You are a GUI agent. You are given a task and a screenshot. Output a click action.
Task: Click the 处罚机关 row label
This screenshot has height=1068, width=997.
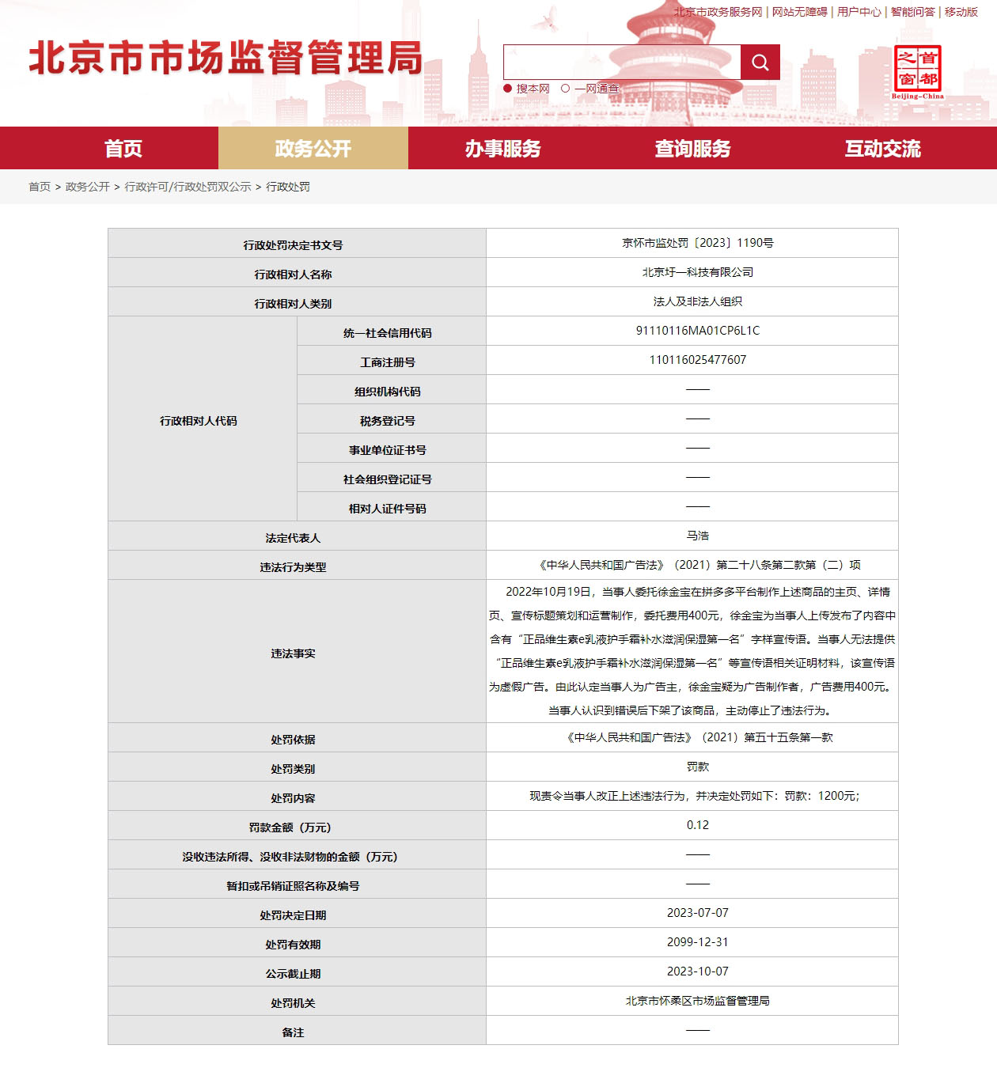tap(293, 1003)
